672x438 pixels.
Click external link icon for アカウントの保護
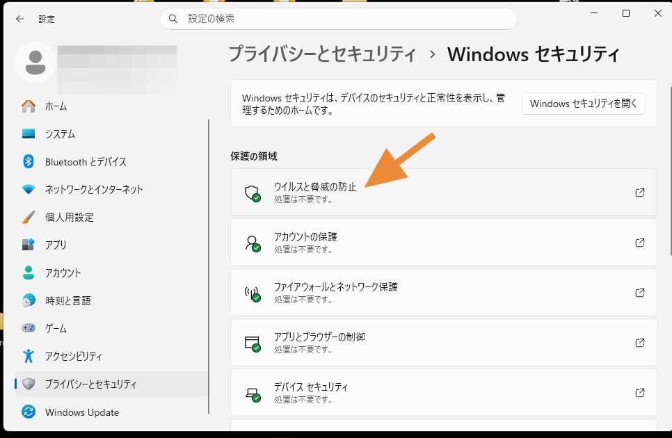pyautogui.click(x=640, y=243)
